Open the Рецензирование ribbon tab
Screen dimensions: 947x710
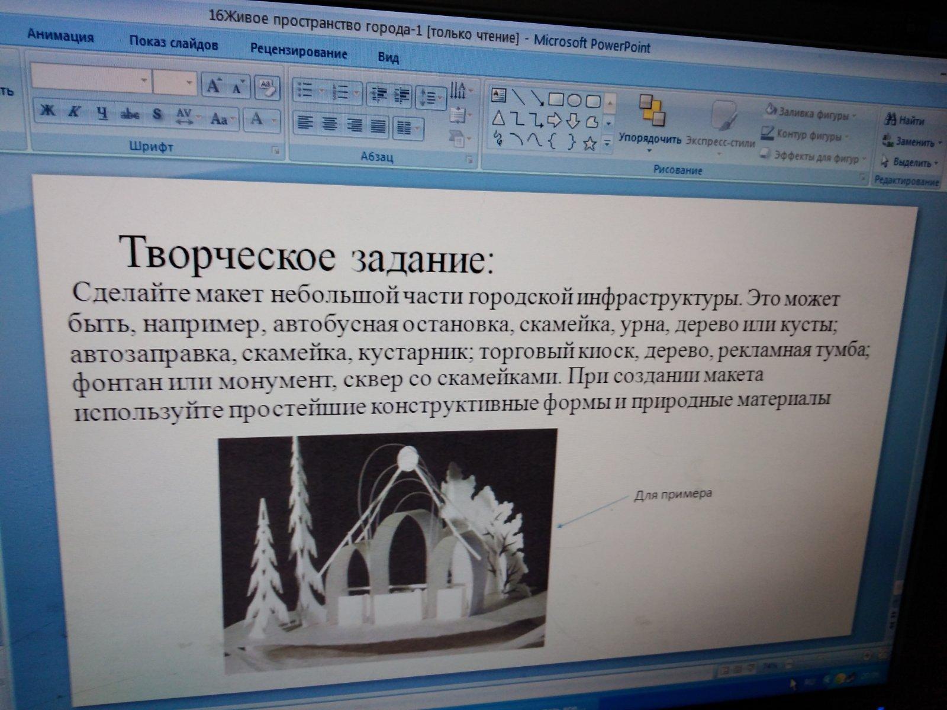click(x=298, y=51)
